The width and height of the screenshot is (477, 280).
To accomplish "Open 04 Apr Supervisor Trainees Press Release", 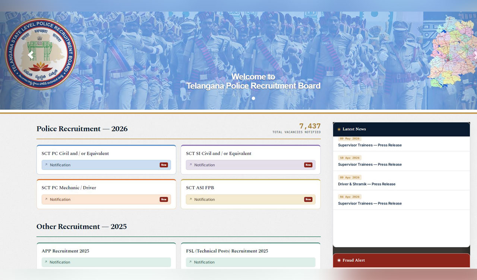I will [370, 203].
